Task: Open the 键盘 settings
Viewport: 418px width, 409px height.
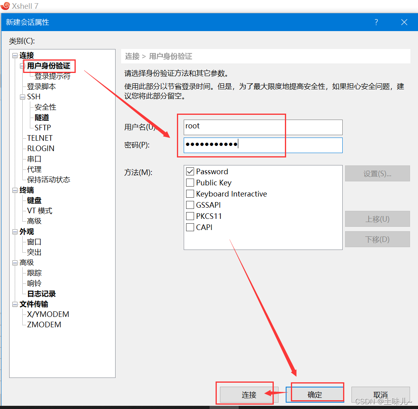Action: pos(34,201)
